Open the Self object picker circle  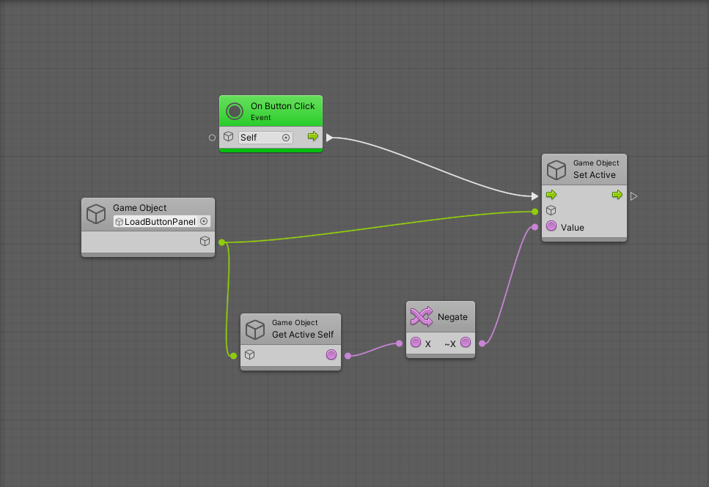tap(286, 138)
